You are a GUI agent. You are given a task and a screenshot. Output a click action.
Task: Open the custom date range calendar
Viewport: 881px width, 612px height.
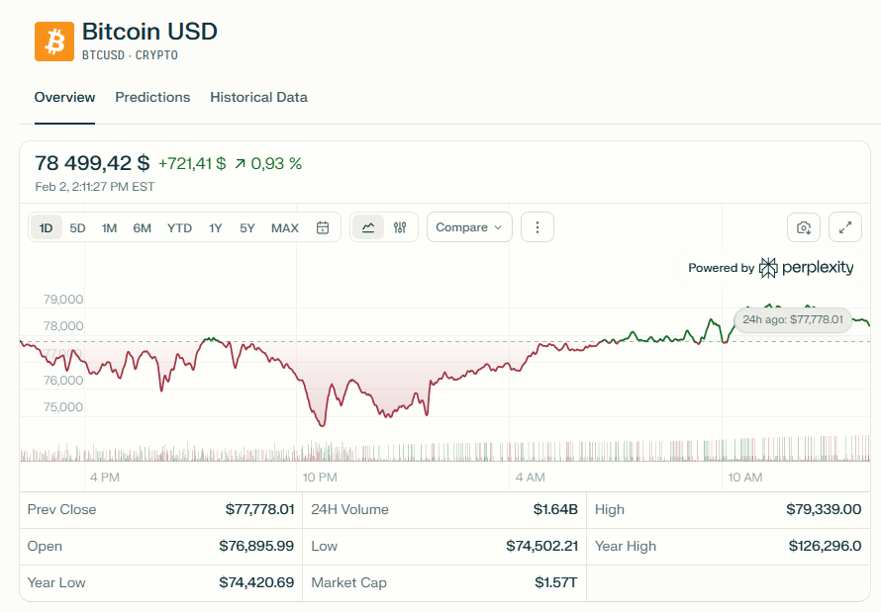pyautogui.click(x=323, y=227)
